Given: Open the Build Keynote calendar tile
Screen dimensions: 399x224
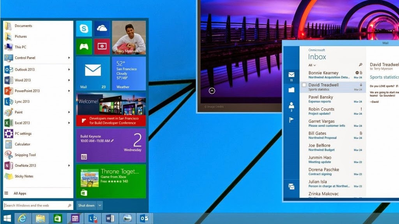Looking at the screenshot, I should [111, 145].
